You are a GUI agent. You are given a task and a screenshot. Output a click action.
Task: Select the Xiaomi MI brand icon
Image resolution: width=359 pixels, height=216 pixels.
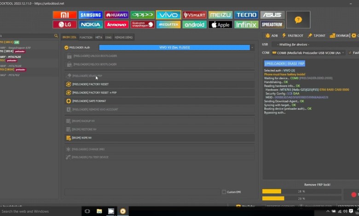(64, 15)
